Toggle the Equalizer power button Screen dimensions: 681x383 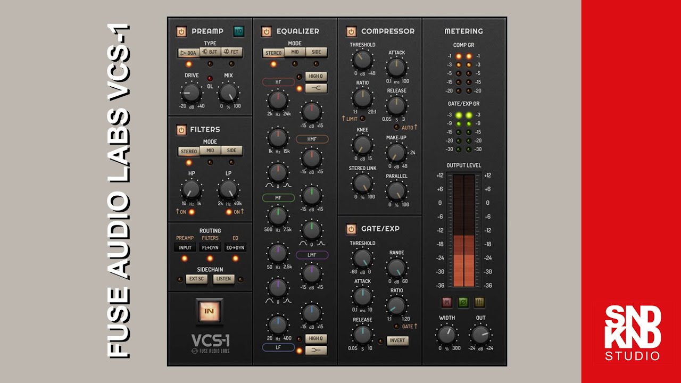point(266,31)
